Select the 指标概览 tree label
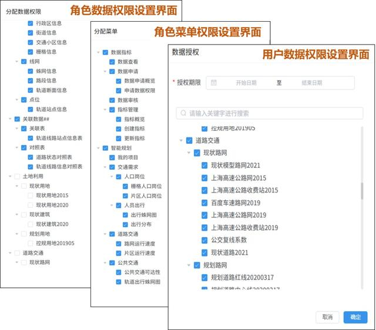The width and height of the screenshot is (376, 330). click(x=135, y=119)
